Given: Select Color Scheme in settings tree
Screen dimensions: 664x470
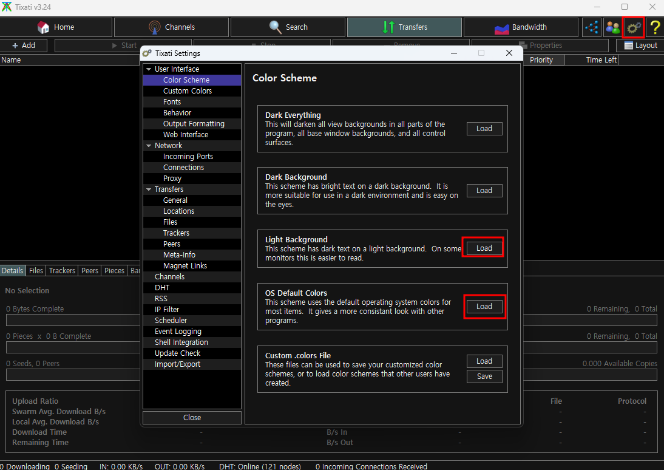Looking at the screenshot, I should coord(192,80).
